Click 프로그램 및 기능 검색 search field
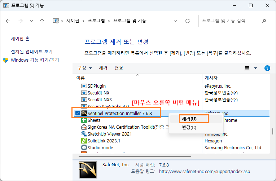Viewport: 276px width, 181px height. (x=235, y=21)
